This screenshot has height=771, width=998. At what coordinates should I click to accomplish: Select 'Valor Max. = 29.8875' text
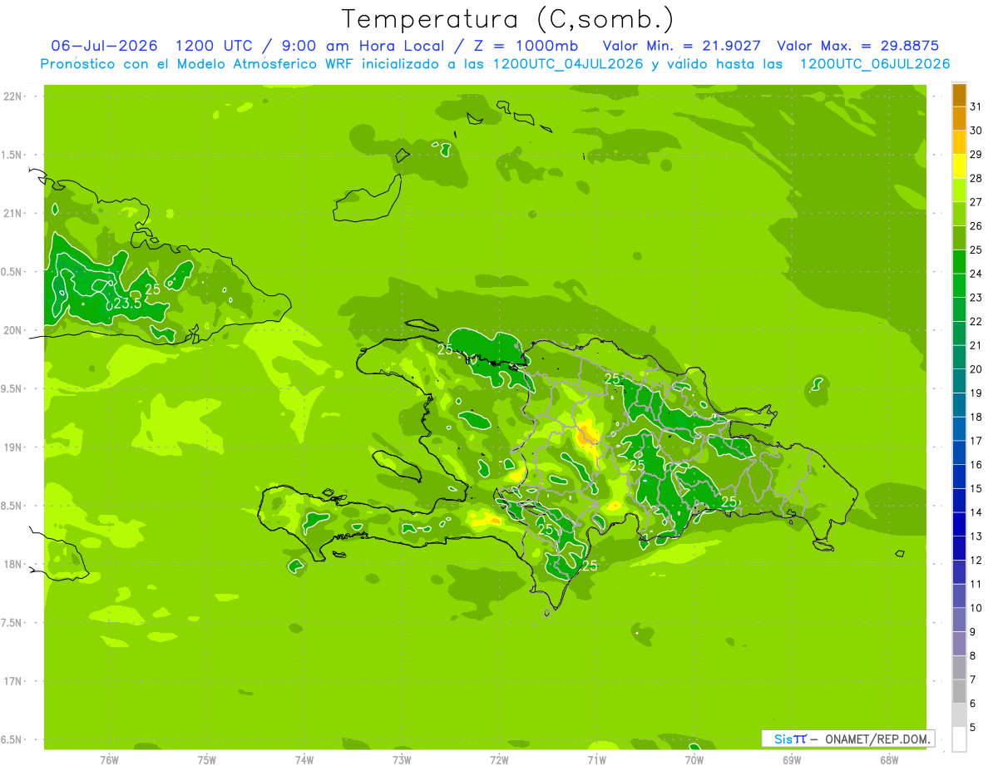857,46
